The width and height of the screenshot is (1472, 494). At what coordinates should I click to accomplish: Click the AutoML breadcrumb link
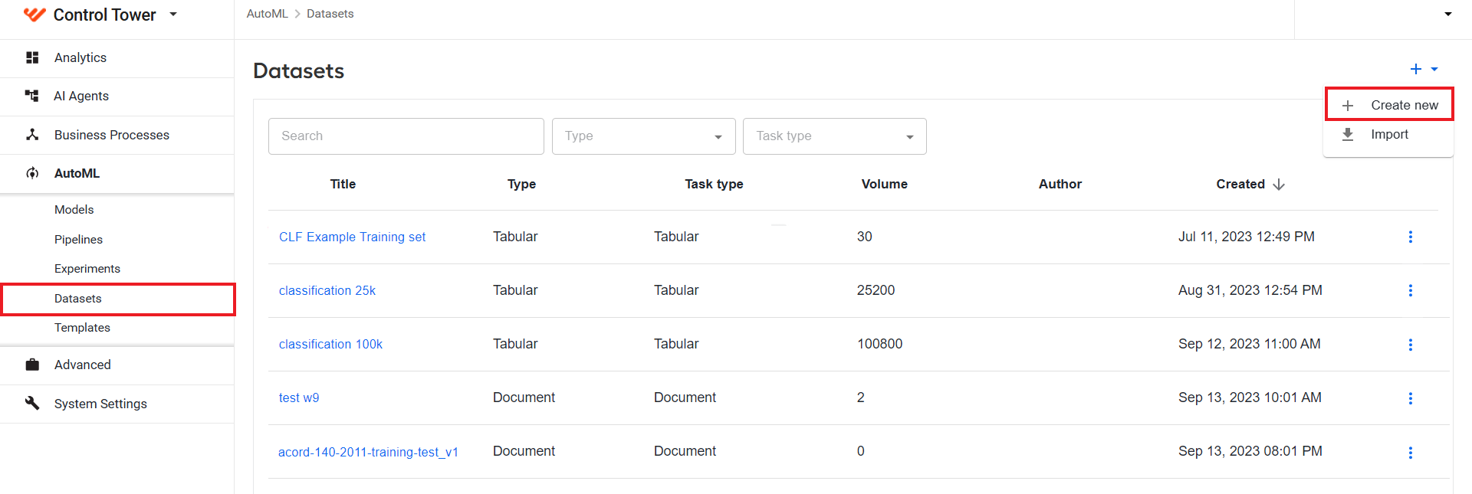pos(267,14)
